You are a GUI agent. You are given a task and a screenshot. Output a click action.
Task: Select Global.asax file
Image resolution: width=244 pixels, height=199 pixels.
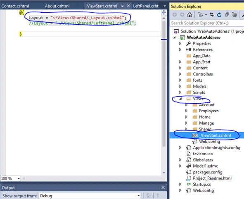coord(203,160)
